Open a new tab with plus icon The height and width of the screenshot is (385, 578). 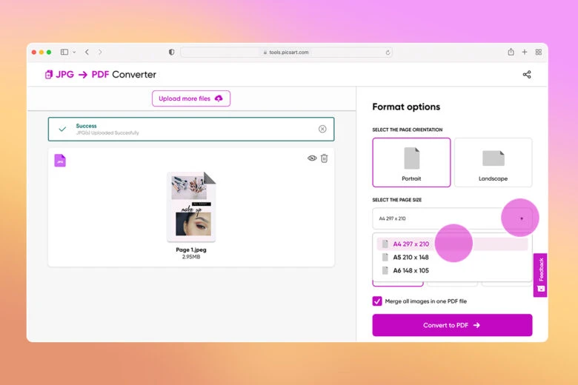525,52
